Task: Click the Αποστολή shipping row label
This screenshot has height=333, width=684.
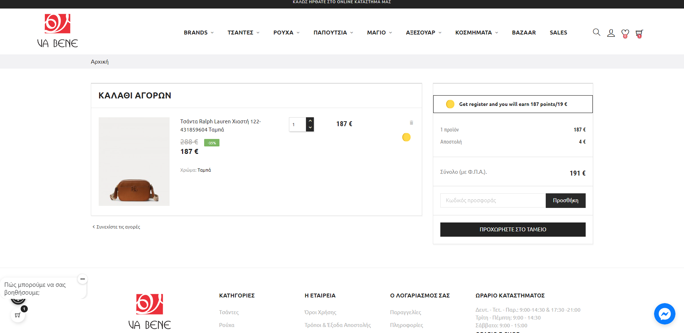Action: [451, 142]
